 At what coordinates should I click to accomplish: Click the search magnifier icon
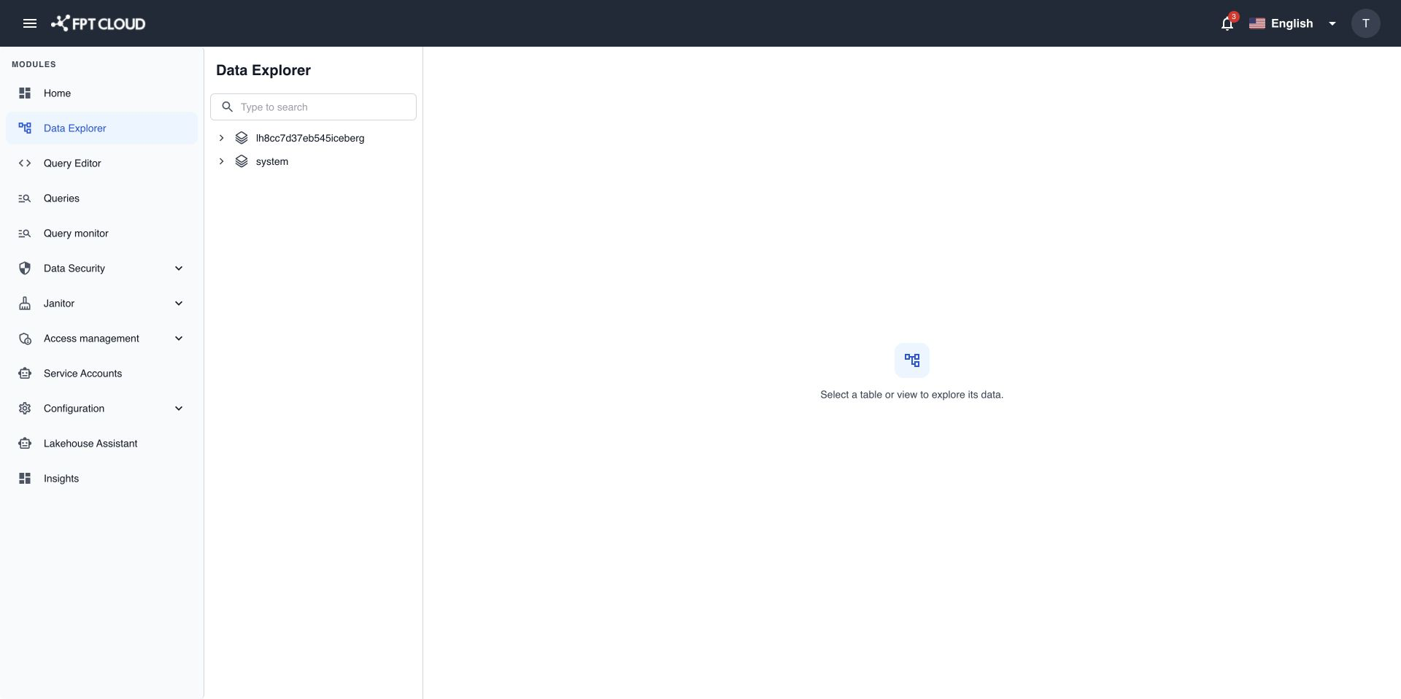227,107
